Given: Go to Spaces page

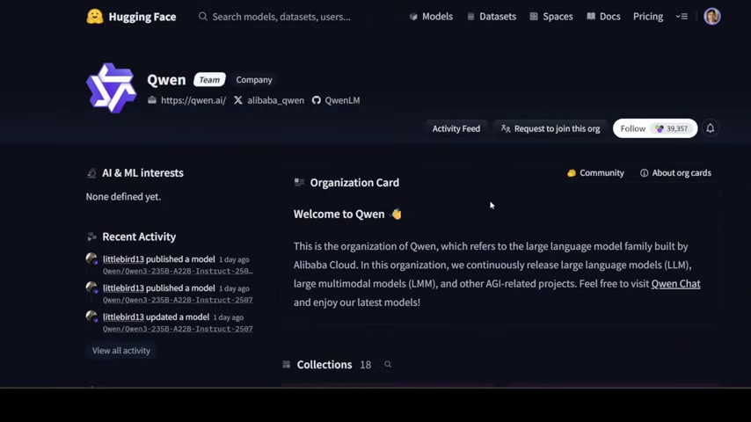Looking at the screenshot, I should (x=551, y=17).
